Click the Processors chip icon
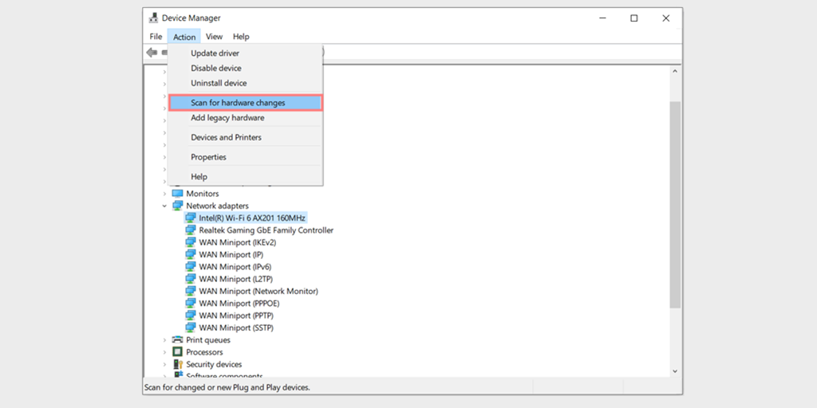 178,351
